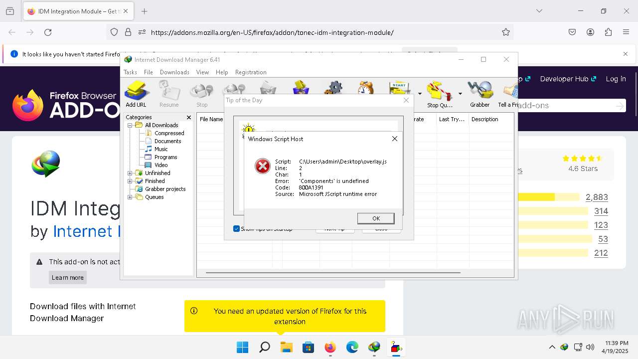
Task: Reload the Firefox page
Action: [x=48, y=32]
